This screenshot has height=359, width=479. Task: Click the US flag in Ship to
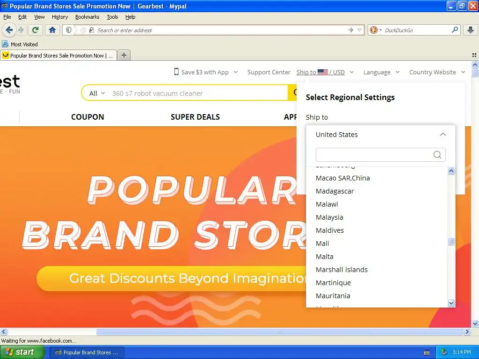[323, 72]
